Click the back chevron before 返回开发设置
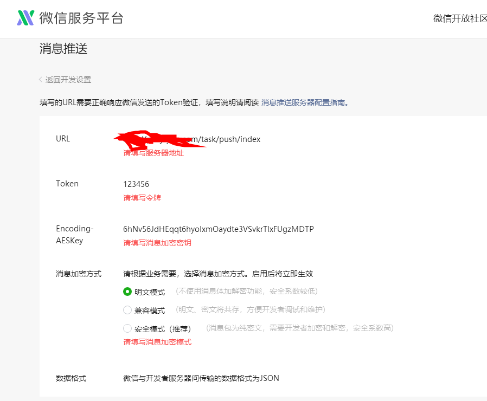The width and height of the screenshot is (487, 401). (x=41, y=80)
